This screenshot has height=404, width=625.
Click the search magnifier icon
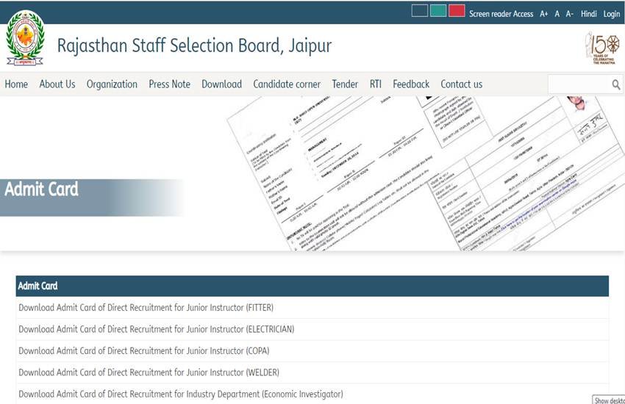tap(616, 84)
